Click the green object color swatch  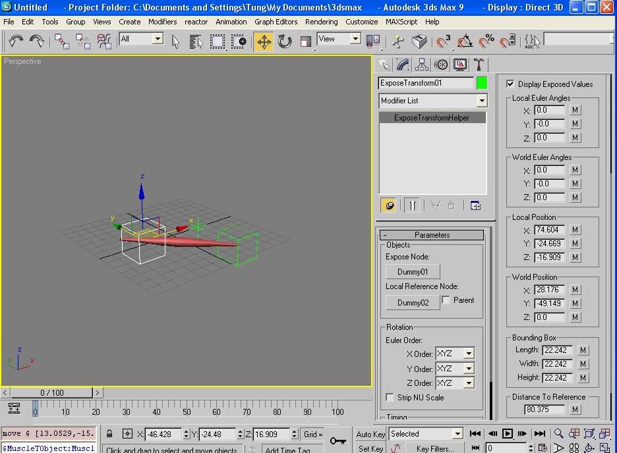pyautogui.click(x=482, y=83)
